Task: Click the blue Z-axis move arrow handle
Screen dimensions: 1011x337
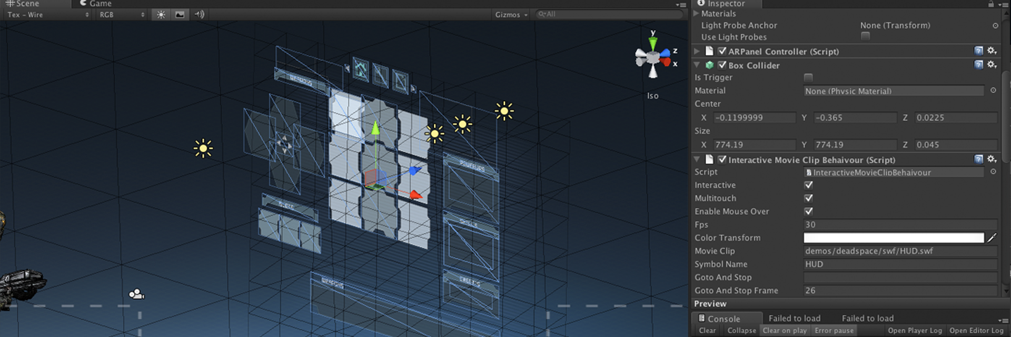Action: (x=415, y=170)
